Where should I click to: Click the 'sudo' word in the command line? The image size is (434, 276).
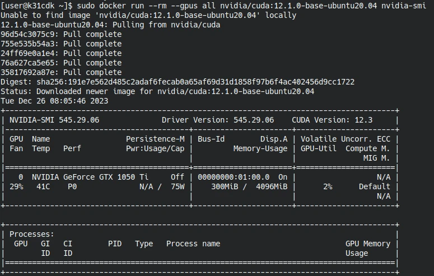click(x=86, y=6)
